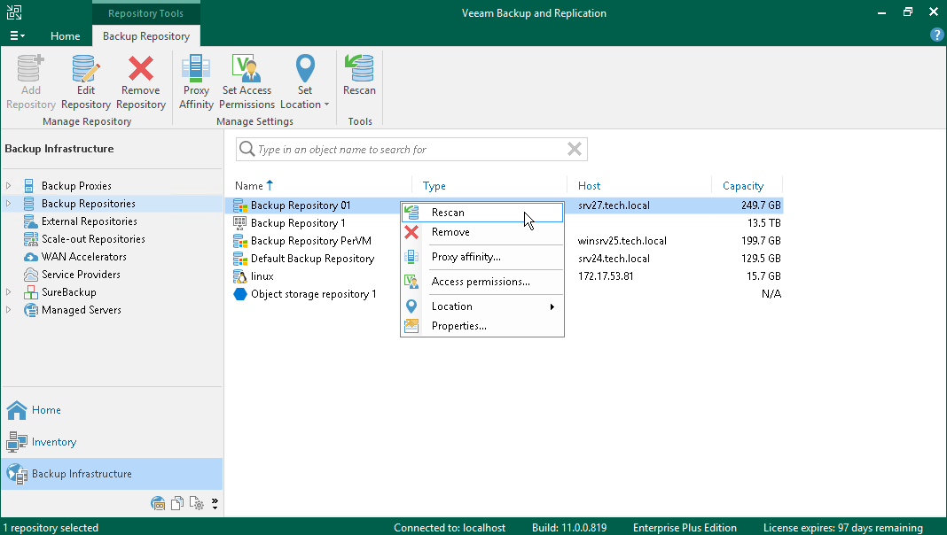Go to Home view in sidebar
947x535 pixels.
pos(46,410)
